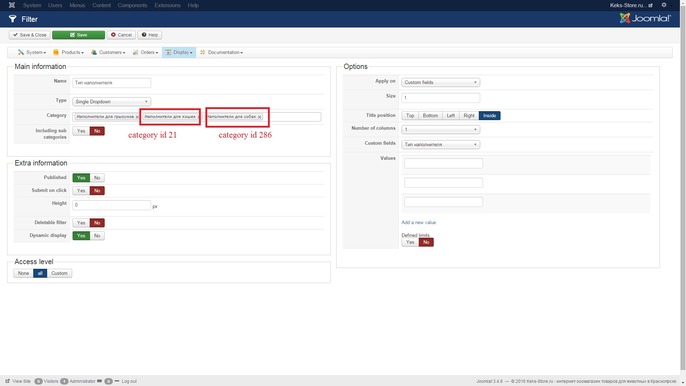Click the Documentation icon in HikaShop menu
The height and width of the screenshot is (386, 686).
click(203, 52)
